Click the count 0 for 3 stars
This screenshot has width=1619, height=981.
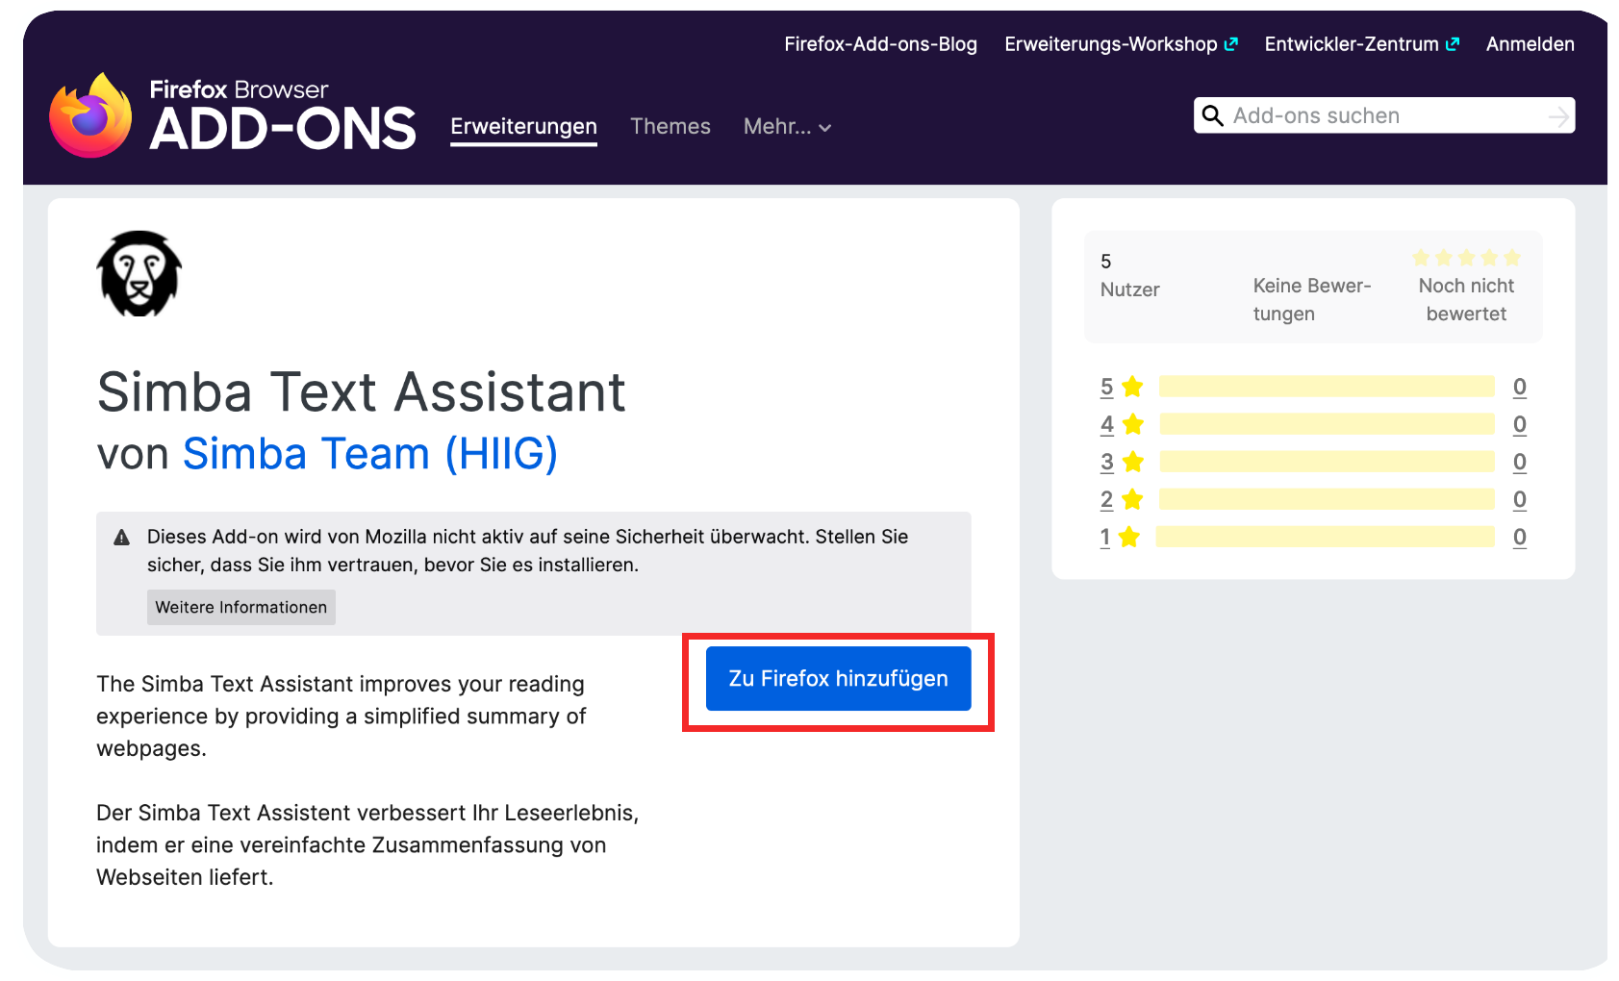1519,462
